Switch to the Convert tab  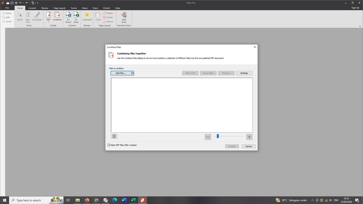coord(32,8)
